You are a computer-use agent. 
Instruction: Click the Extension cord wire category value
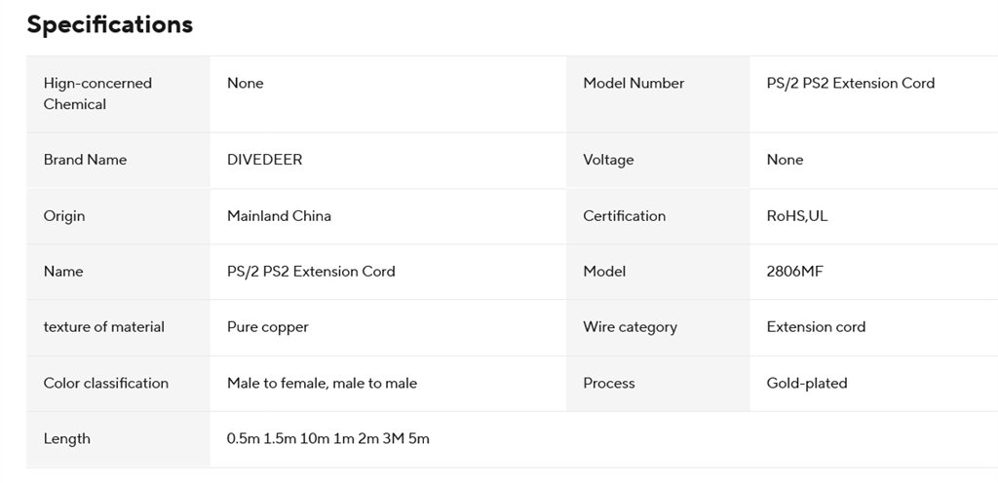coord(816,327)
